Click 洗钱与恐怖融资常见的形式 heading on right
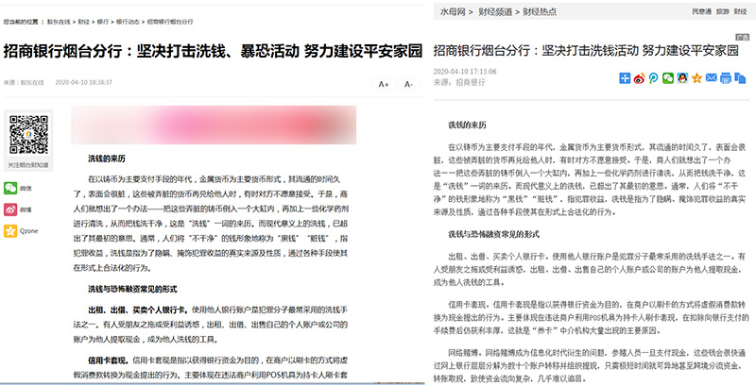Viewport: 756px width, 385px height. click(493, 234)
